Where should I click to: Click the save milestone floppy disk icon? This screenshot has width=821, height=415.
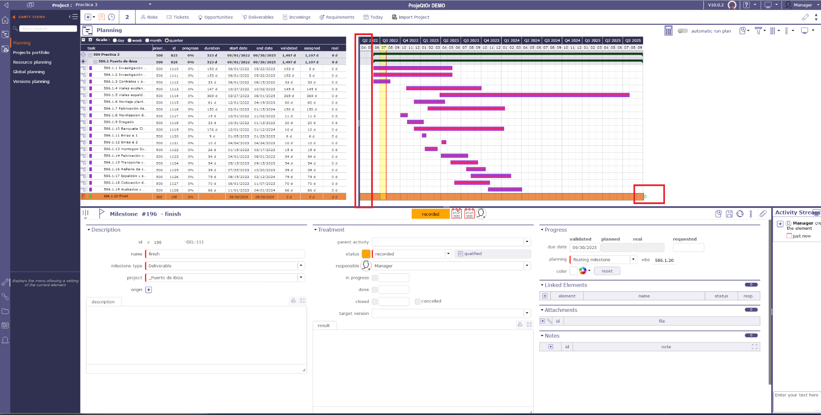point(729,214)
